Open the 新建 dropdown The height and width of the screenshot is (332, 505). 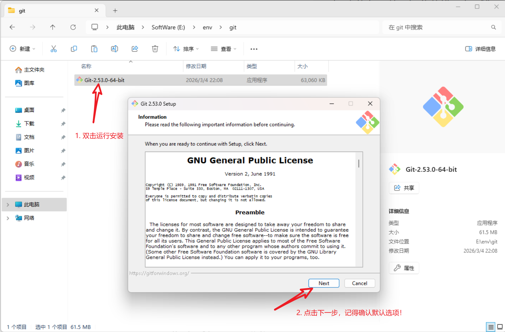click(x=22, y=49)
